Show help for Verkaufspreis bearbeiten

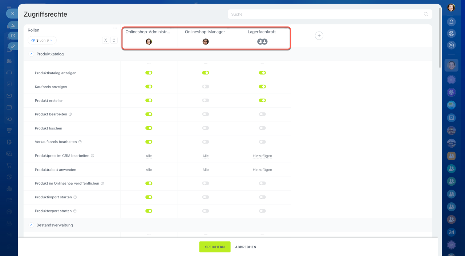click(80, 142)
